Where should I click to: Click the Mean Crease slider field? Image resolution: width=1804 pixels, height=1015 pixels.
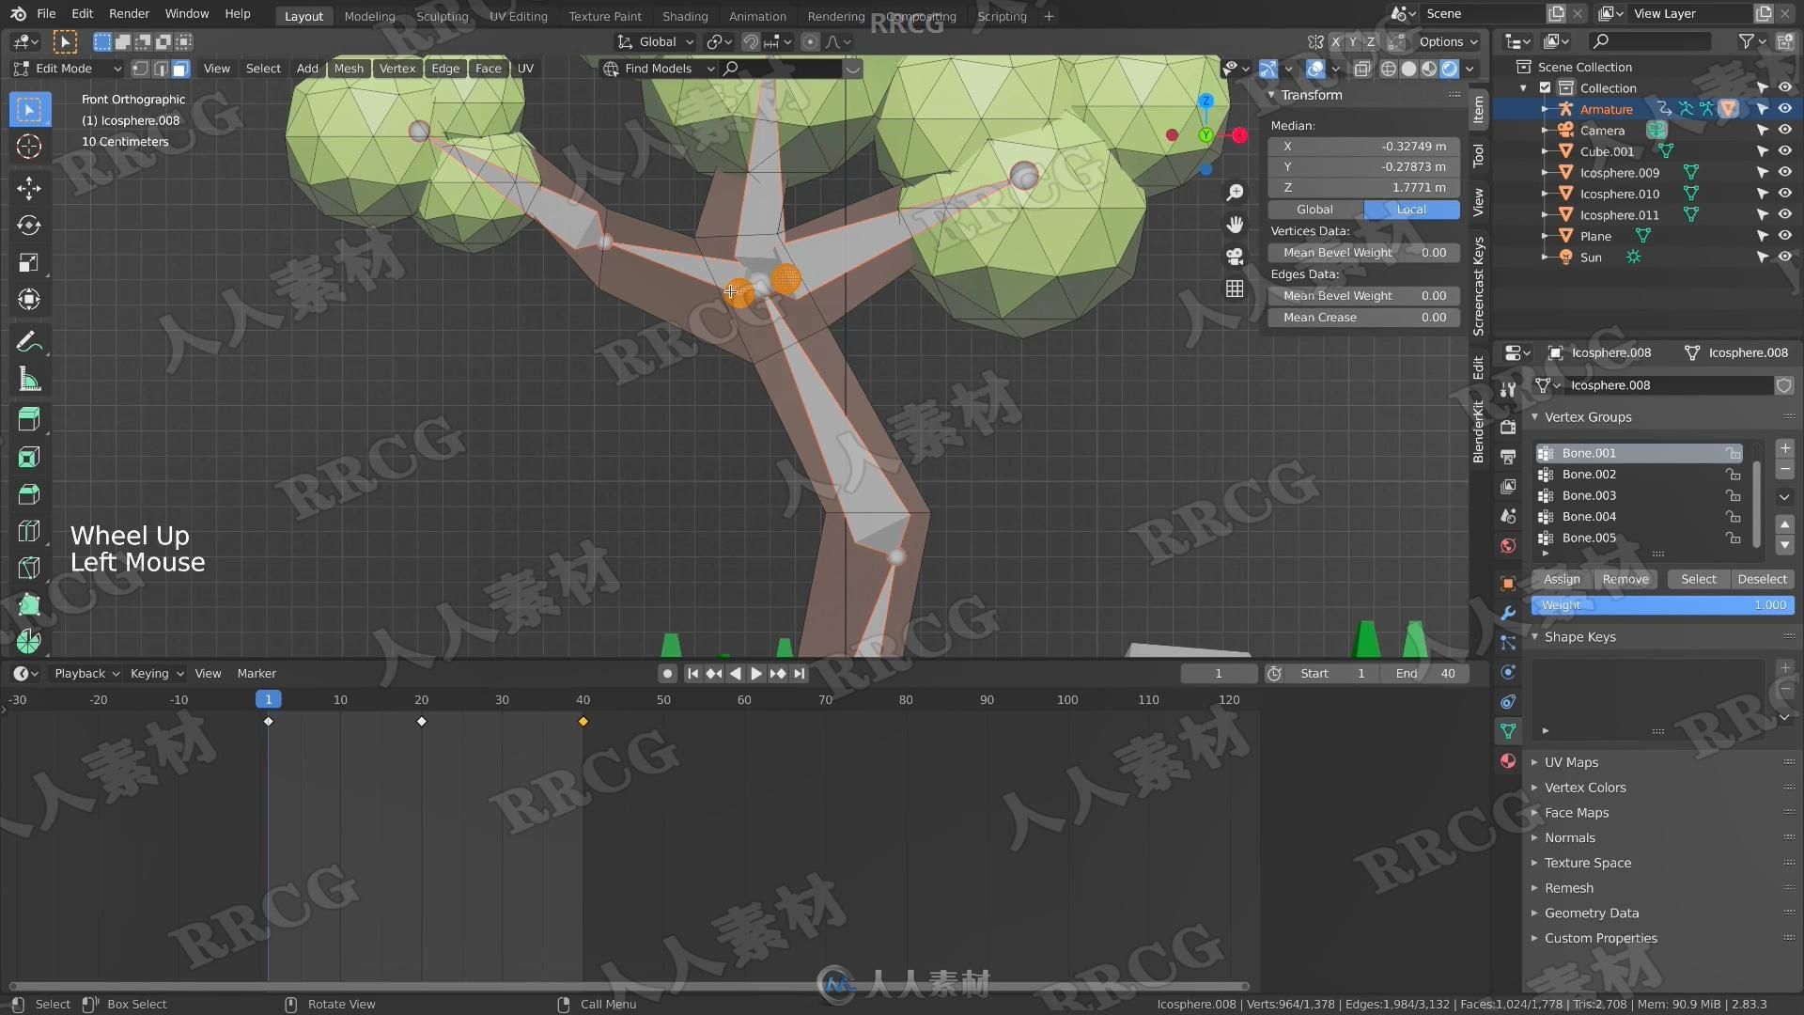pyautogui.click(x=1363, y=318)
